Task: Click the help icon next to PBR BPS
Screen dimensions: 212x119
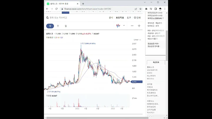Action: pyautogui.click(x=164, y=36)
